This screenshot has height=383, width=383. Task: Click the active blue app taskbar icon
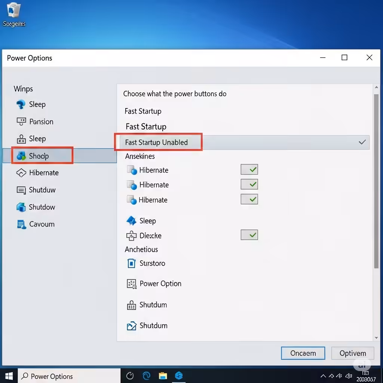[179, 376]
